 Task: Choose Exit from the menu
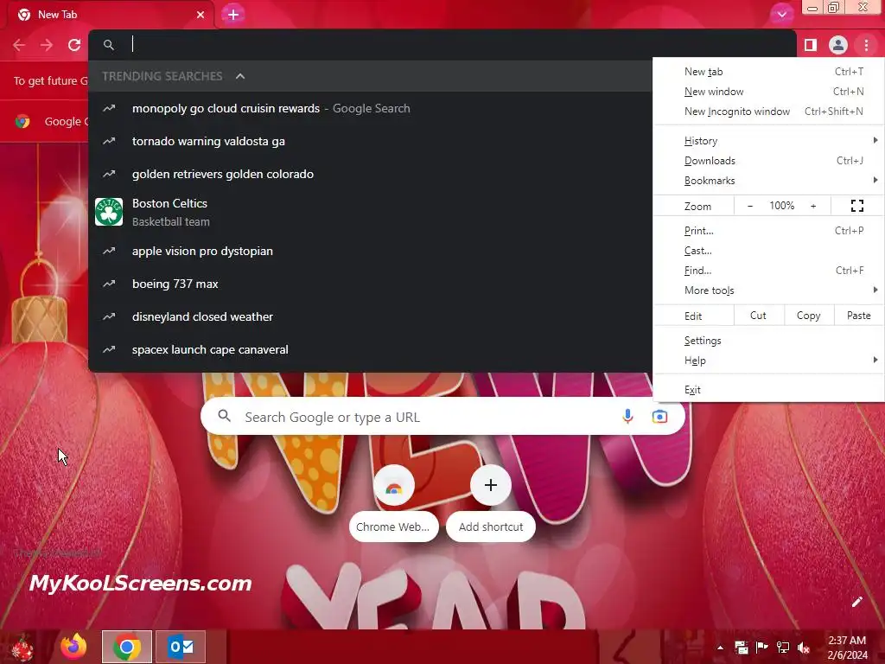click(768, 390)
